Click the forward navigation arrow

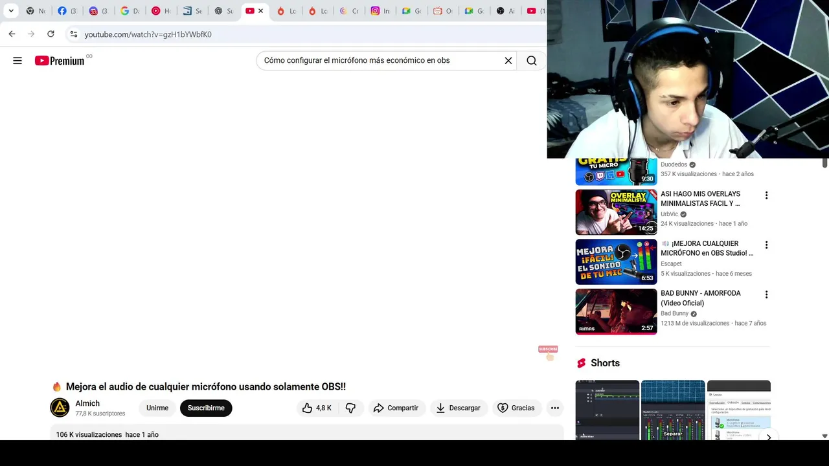click(31, 34)
